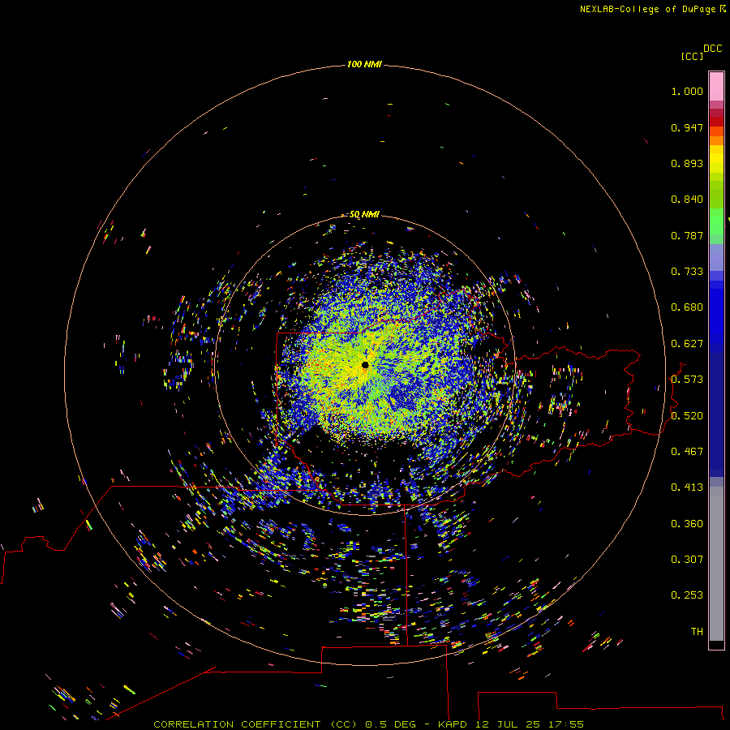This screenshot has width=730, height=730.
Task: Click the 'TH' threshold label on legend
Action: point(697,632)
